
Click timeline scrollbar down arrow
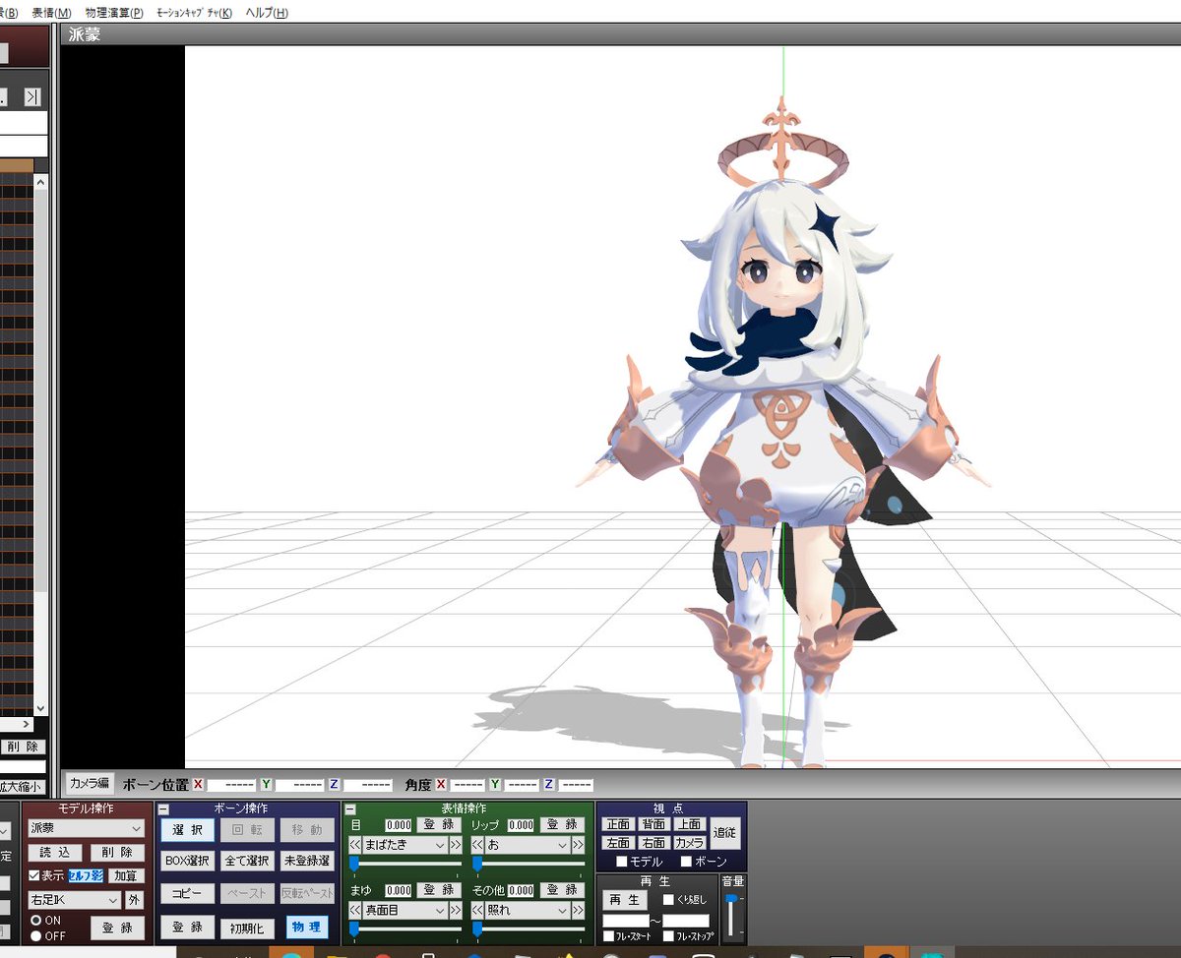pyautogui.click(x=40, y=708)
